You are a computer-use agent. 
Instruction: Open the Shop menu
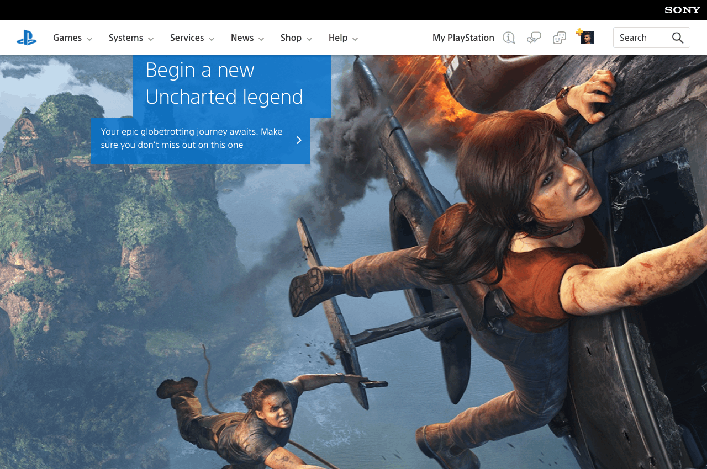[291, 38]
